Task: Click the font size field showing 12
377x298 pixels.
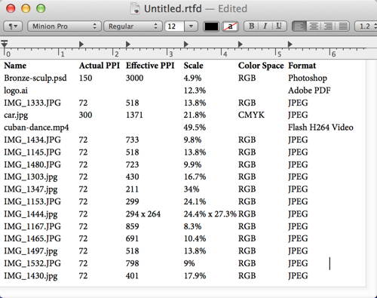Action: pyautogui.click(x=175, y=26)
